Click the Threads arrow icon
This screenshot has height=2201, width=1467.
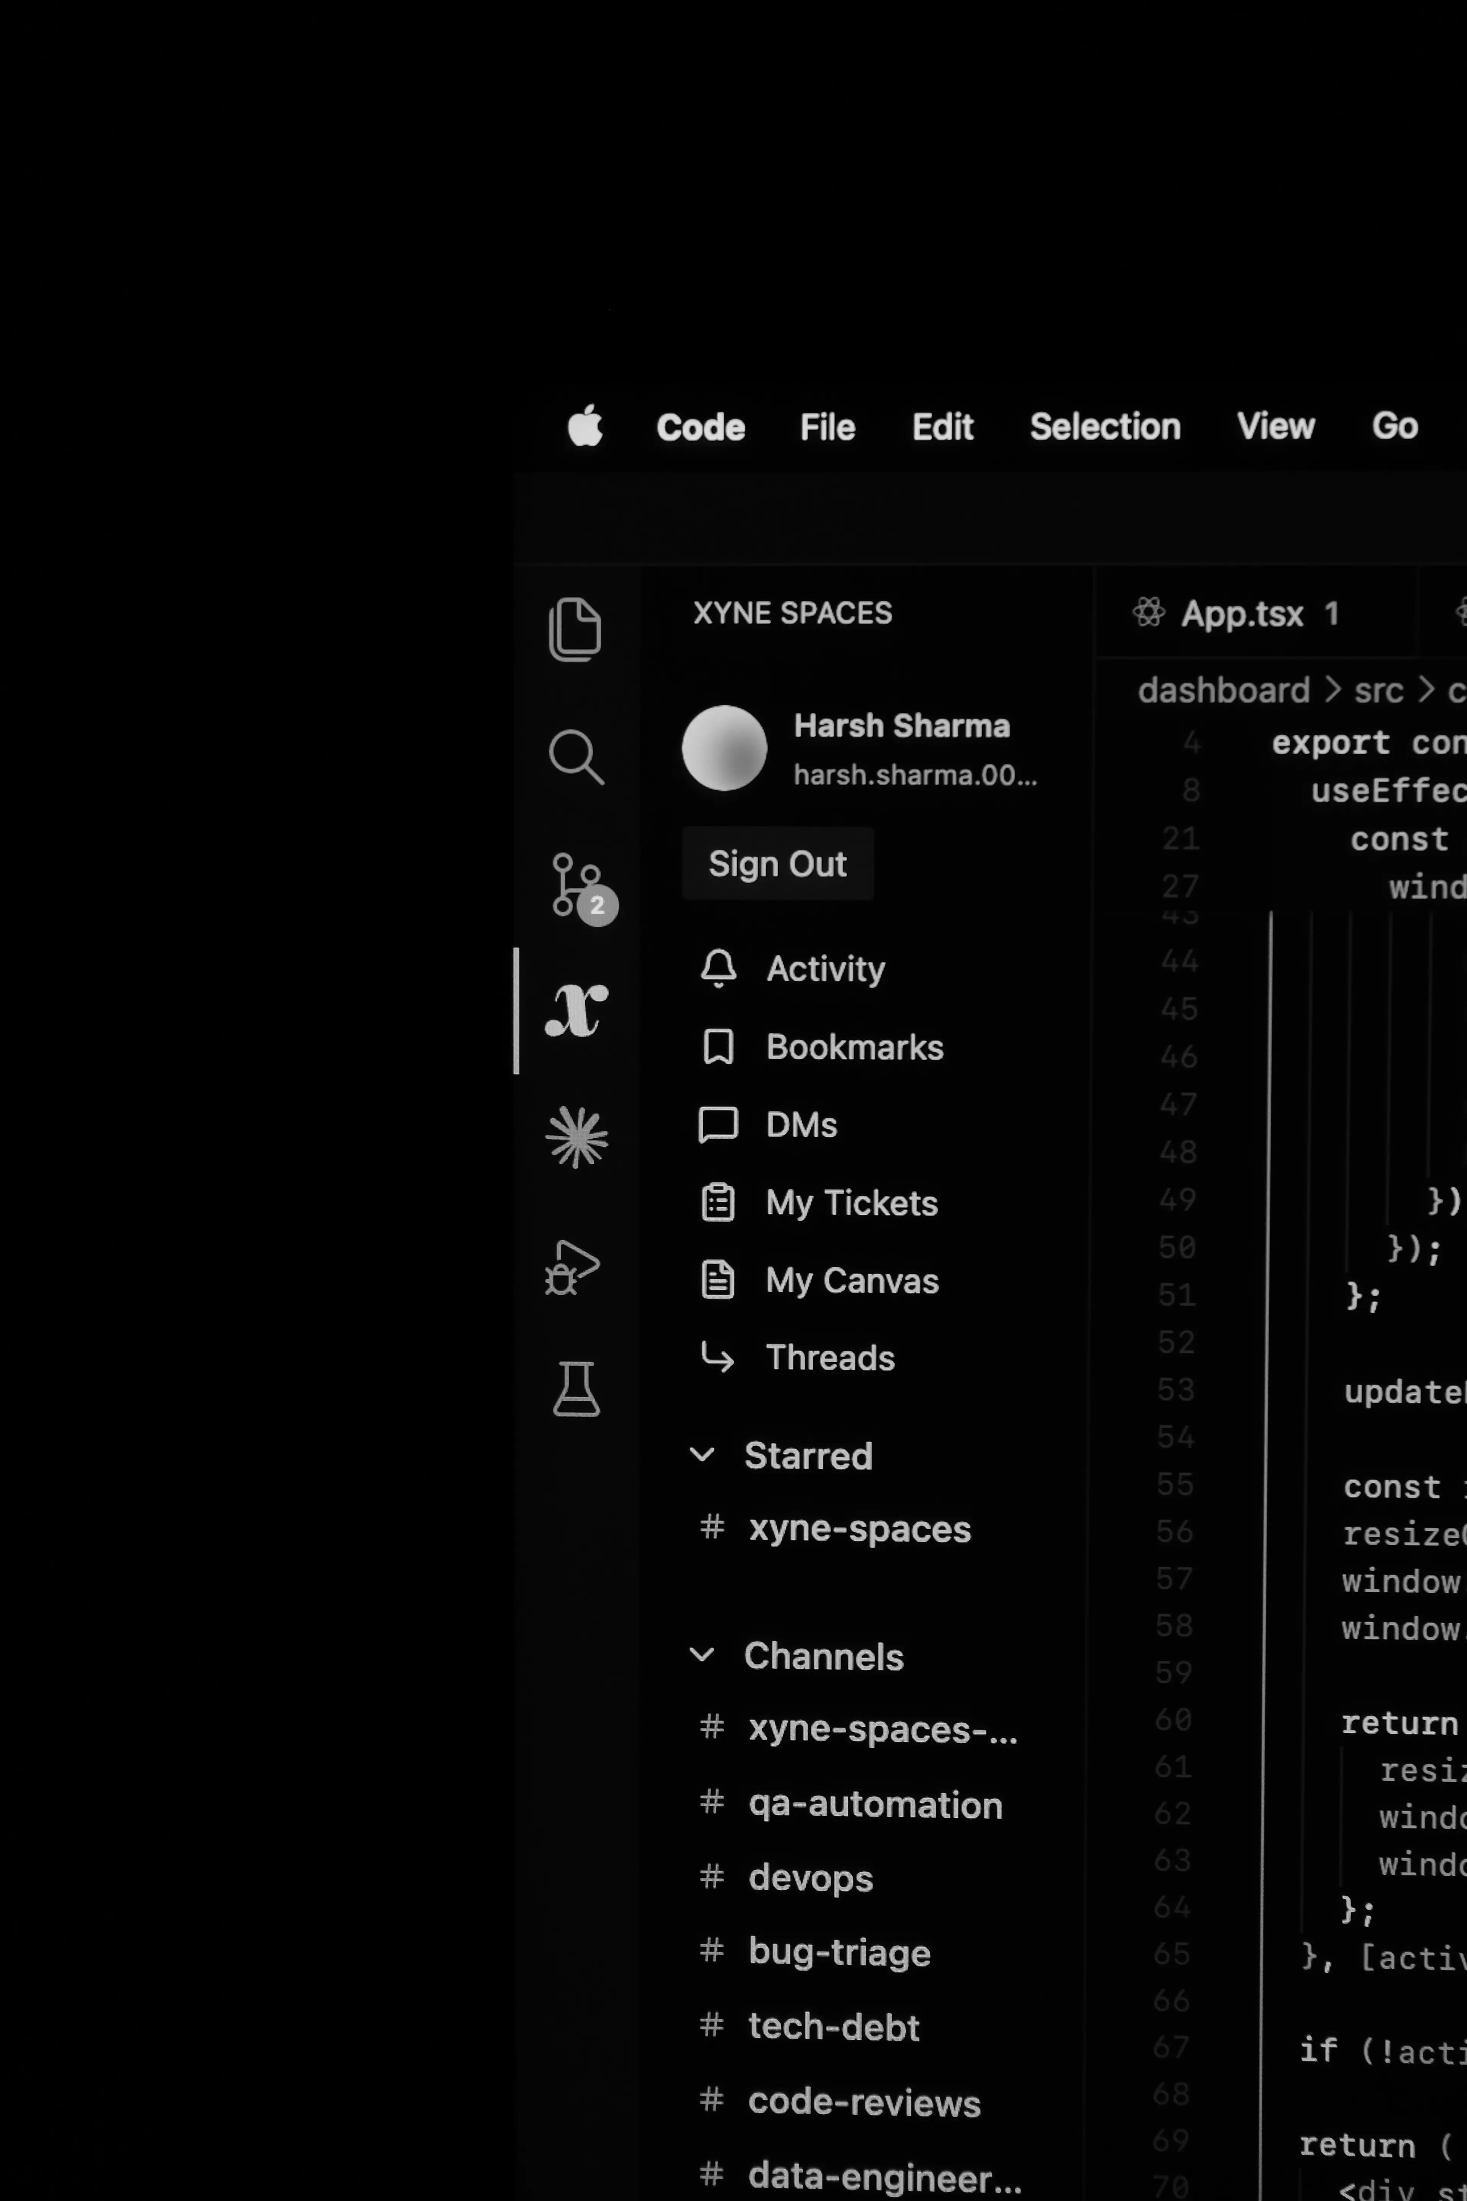(x=717, y=1356)
